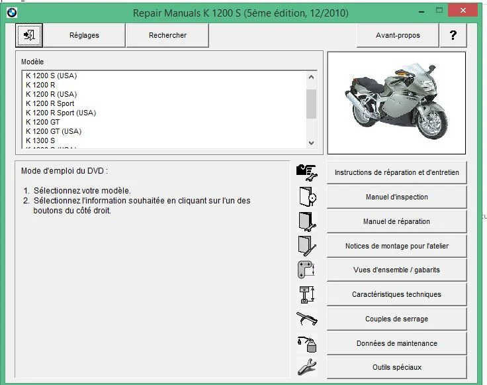This screenshot has width=487, height=385.
Task: Open Instructions de réparation et d'entretien
Action: [396, 172]
